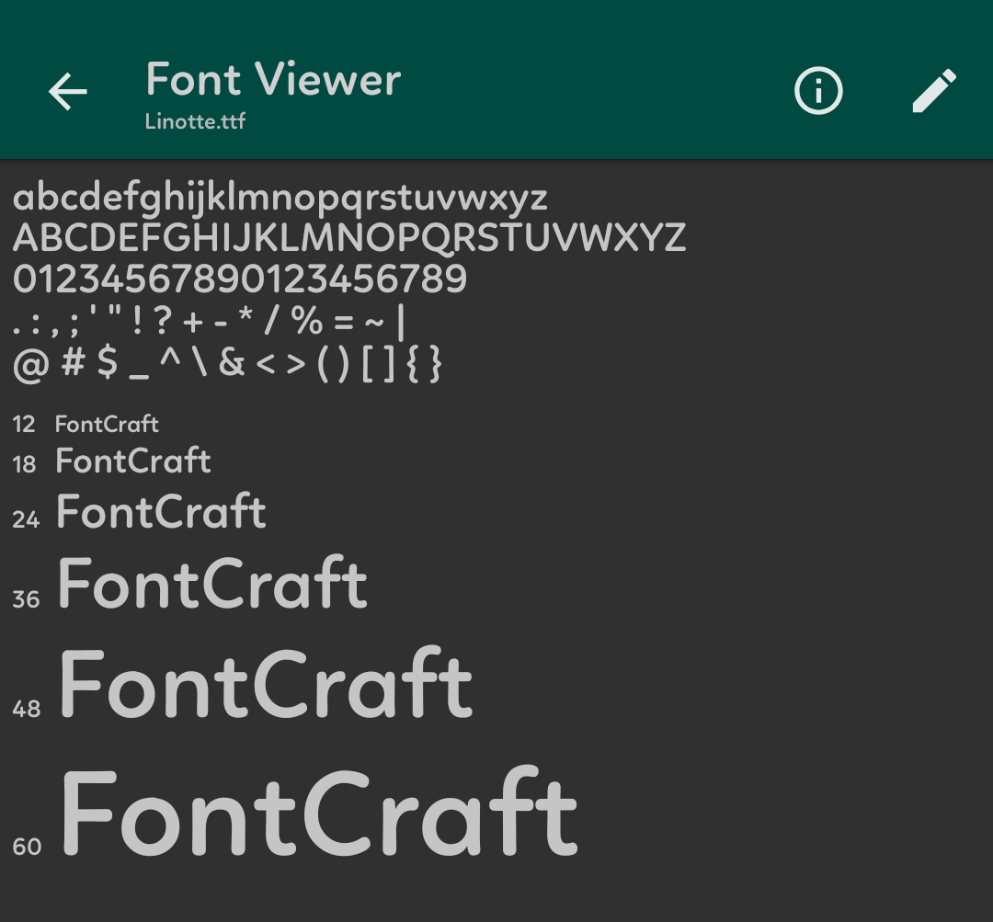Select the digits 0123456789 sample line
993x922 pixels.
[x=240, y=279]
